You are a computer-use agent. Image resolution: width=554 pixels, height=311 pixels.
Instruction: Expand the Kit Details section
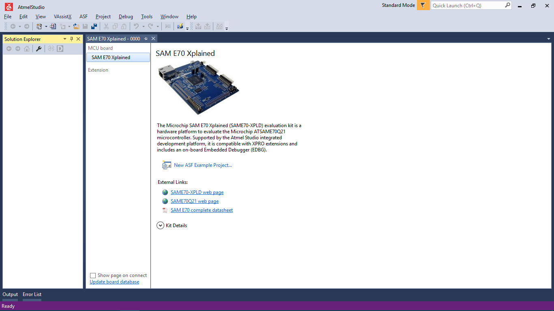click(x=160, y=226)
